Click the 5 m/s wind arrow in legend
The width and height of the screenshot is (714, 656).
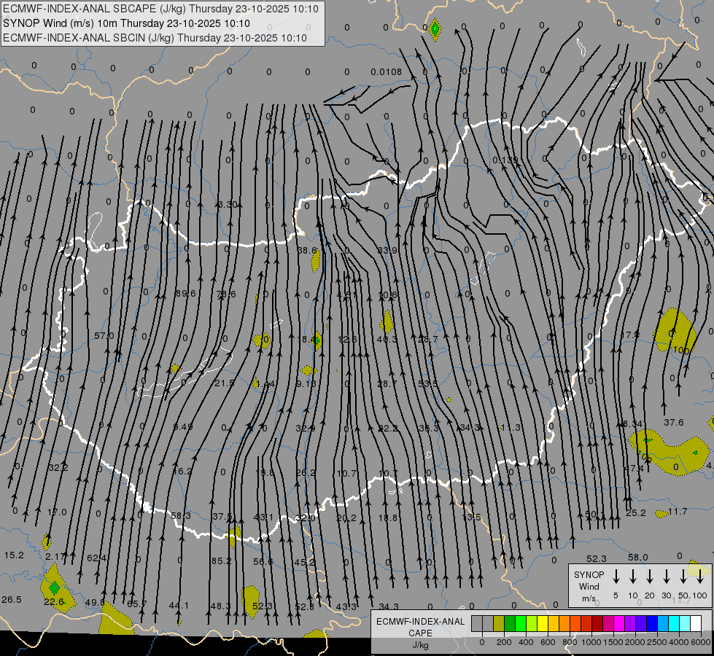click(616, 577)
